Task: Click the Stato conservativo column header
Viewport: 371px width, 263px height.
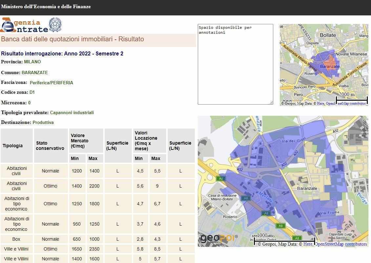Action: [50, 146]
